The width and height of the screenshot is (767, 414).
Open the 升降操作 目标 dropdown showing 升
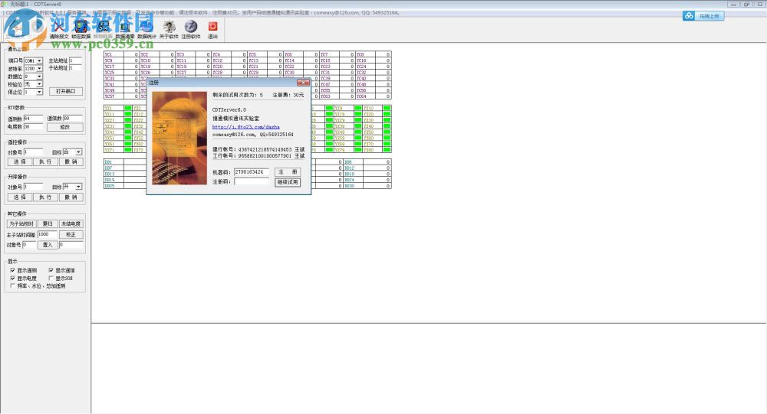(78, 187)
